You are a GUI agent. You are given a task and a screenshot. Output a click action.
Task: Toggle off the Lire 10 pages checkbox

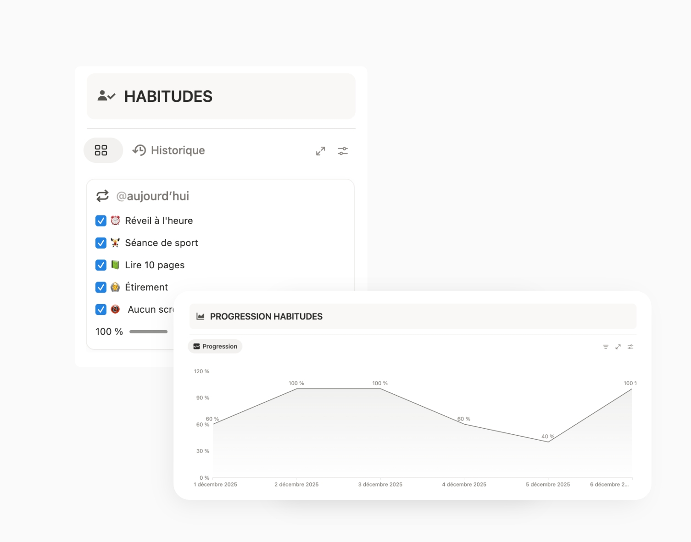tap(100, 265)
